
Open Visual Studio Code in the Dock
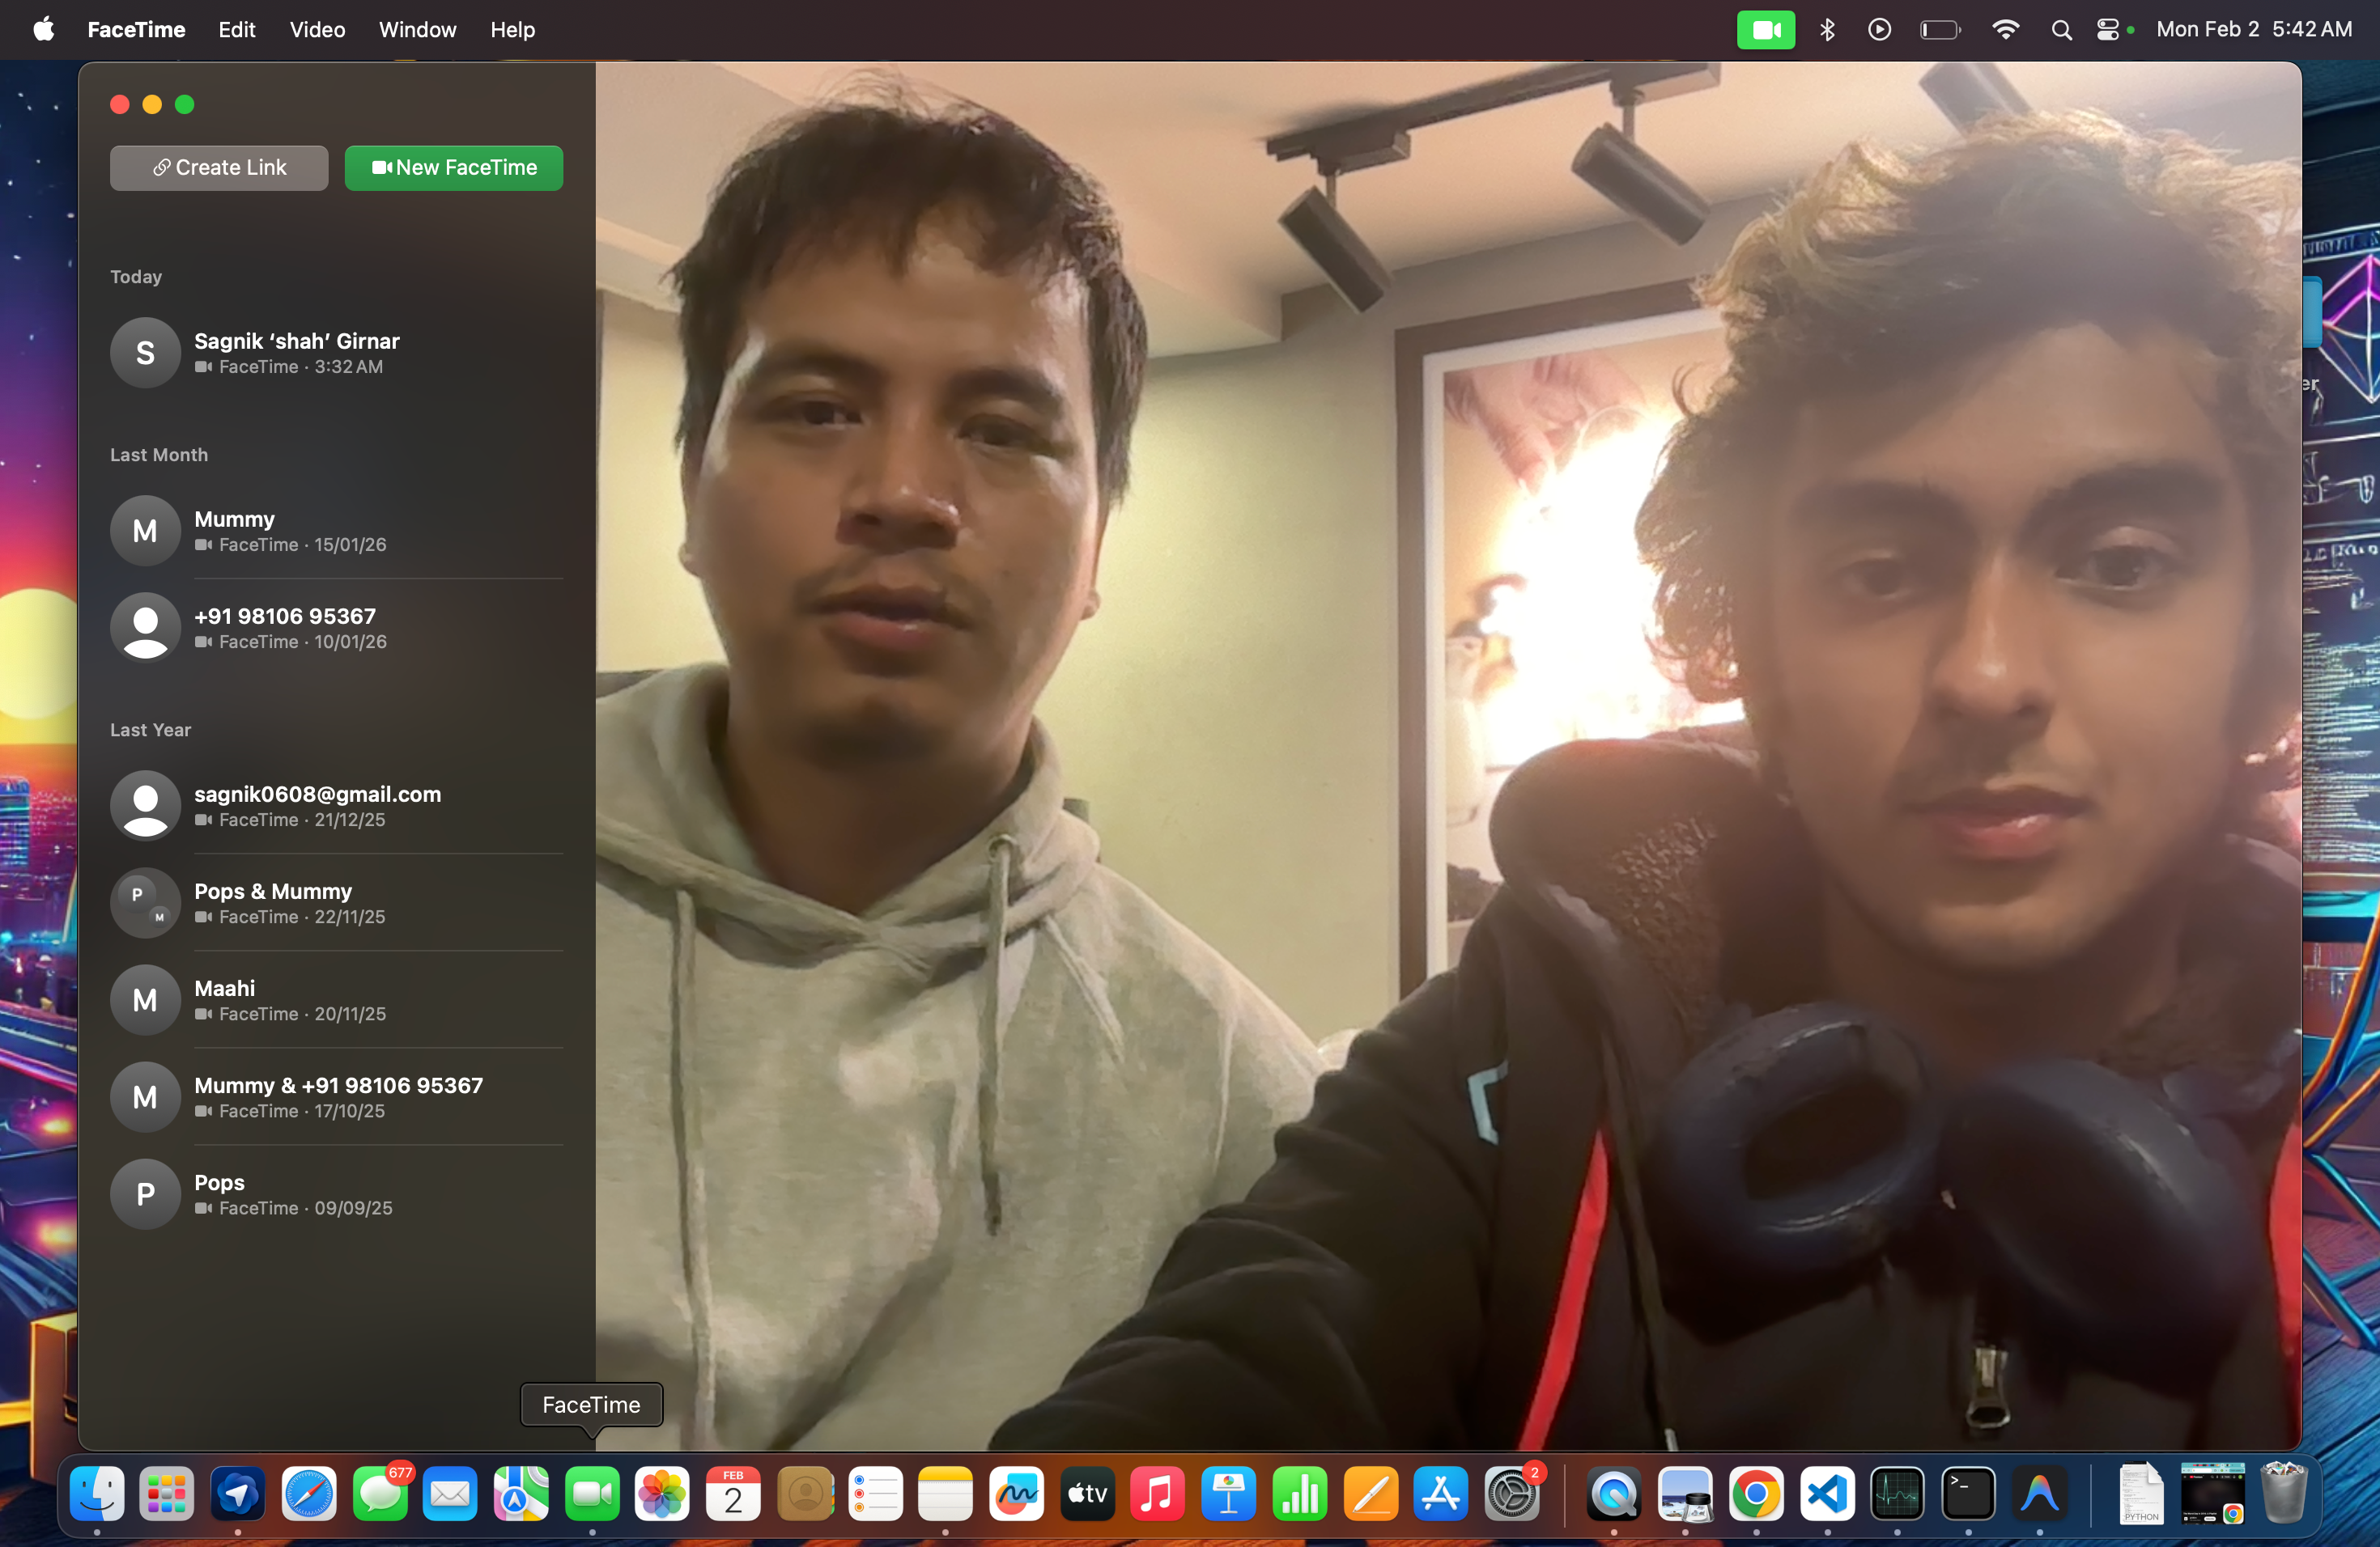[1827, 1494]
